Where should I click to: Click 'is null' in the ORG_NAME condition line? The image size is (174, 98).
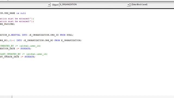21,13
